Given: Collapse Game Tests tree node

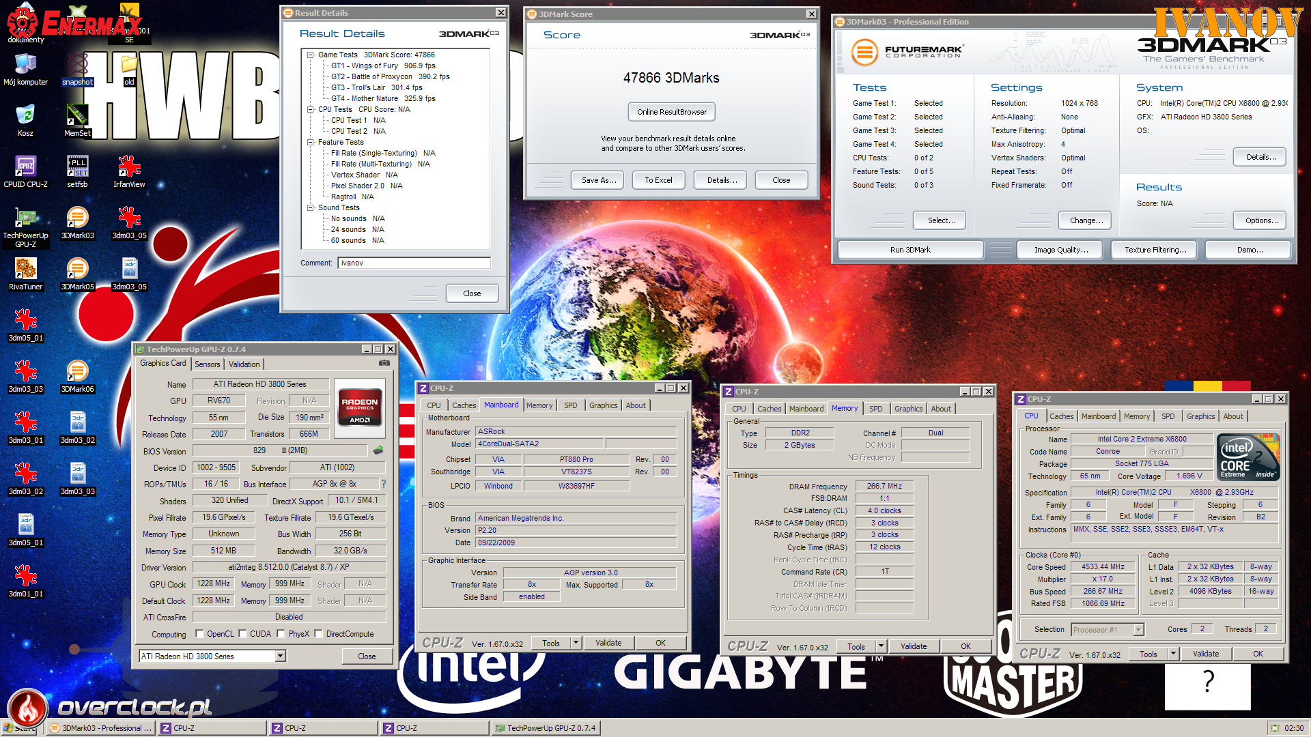Looking at the screenshot, I should click(x=310, y=55).
